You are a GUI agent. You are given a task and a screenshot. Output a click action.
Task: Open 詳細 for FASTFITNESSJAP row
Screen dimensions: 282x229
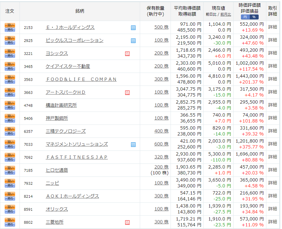click(x=273, y=157)
